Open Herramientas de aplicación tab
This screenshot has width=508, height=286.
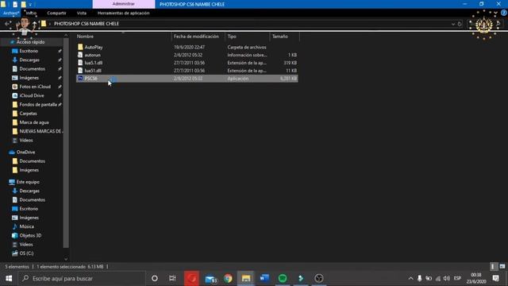[124, 13]
